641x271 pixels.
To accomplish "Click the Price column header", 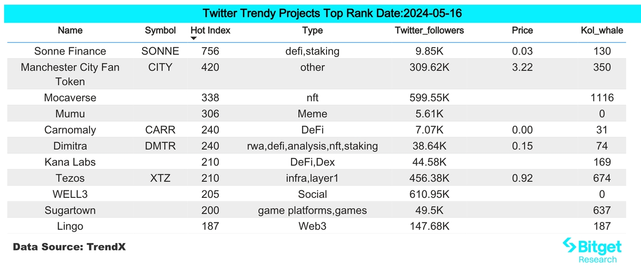I will pos(522,31).
